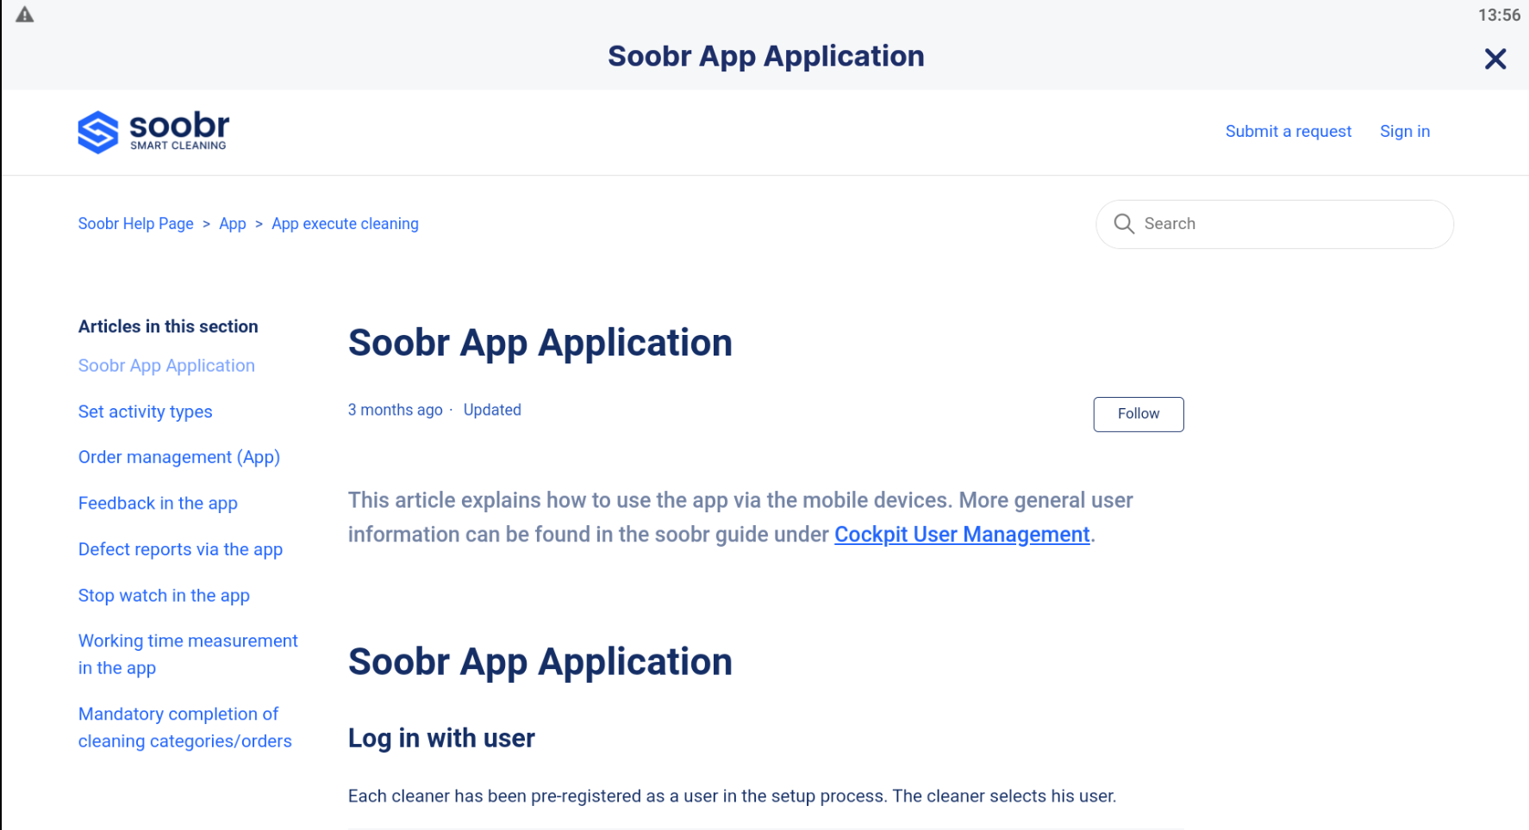Click the soobr Smart Cleaning logo
Screen dimensions: 1529x830
point(153,132)
